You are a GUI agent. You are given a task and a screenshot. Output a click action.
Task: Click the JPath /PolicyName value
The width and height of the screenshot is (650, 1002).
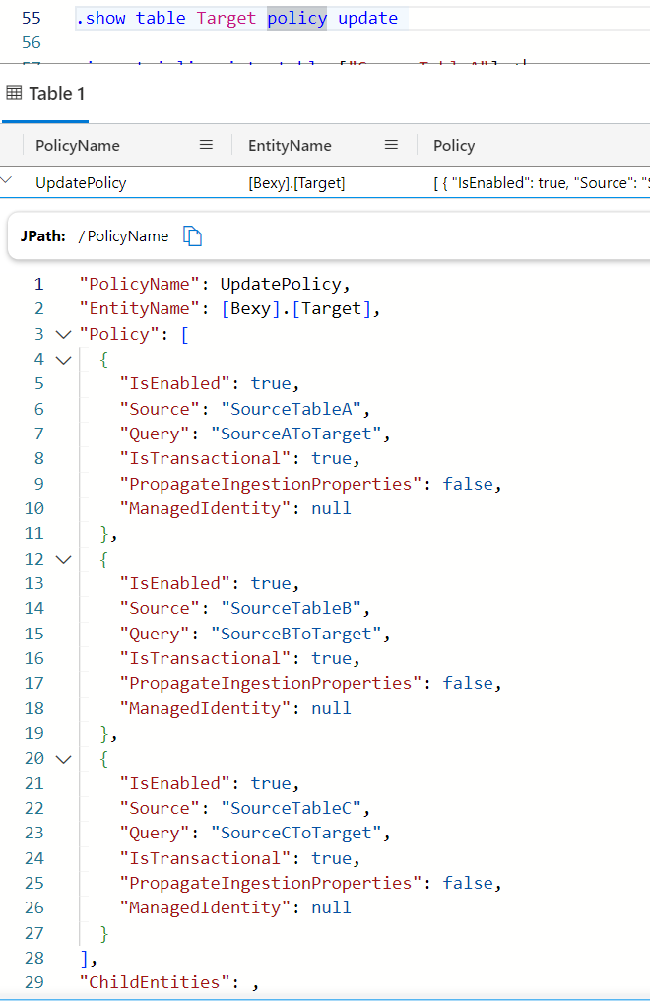click(x=124, y=235)
